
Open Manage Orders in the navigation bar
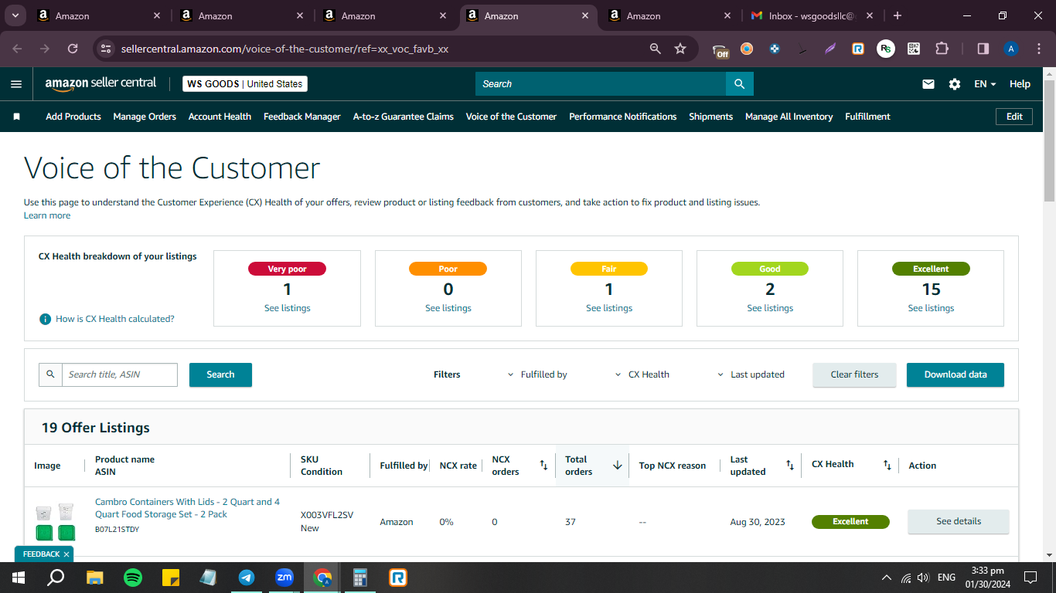pyautogui.click(x=145, y=117)
